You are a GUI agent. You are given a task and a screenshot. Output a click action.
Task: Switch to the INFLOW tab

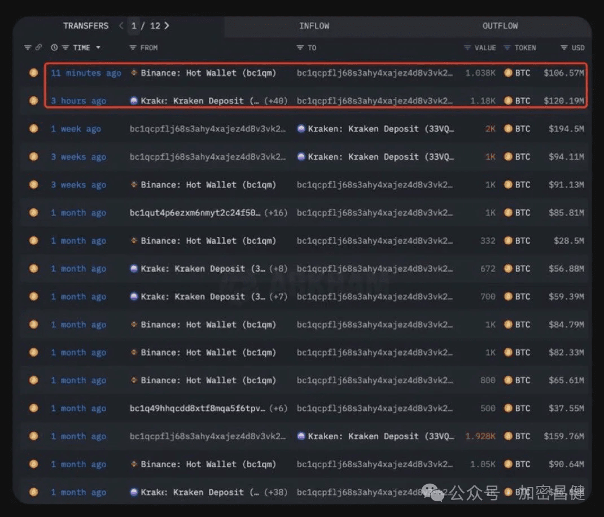pos(314,26)
